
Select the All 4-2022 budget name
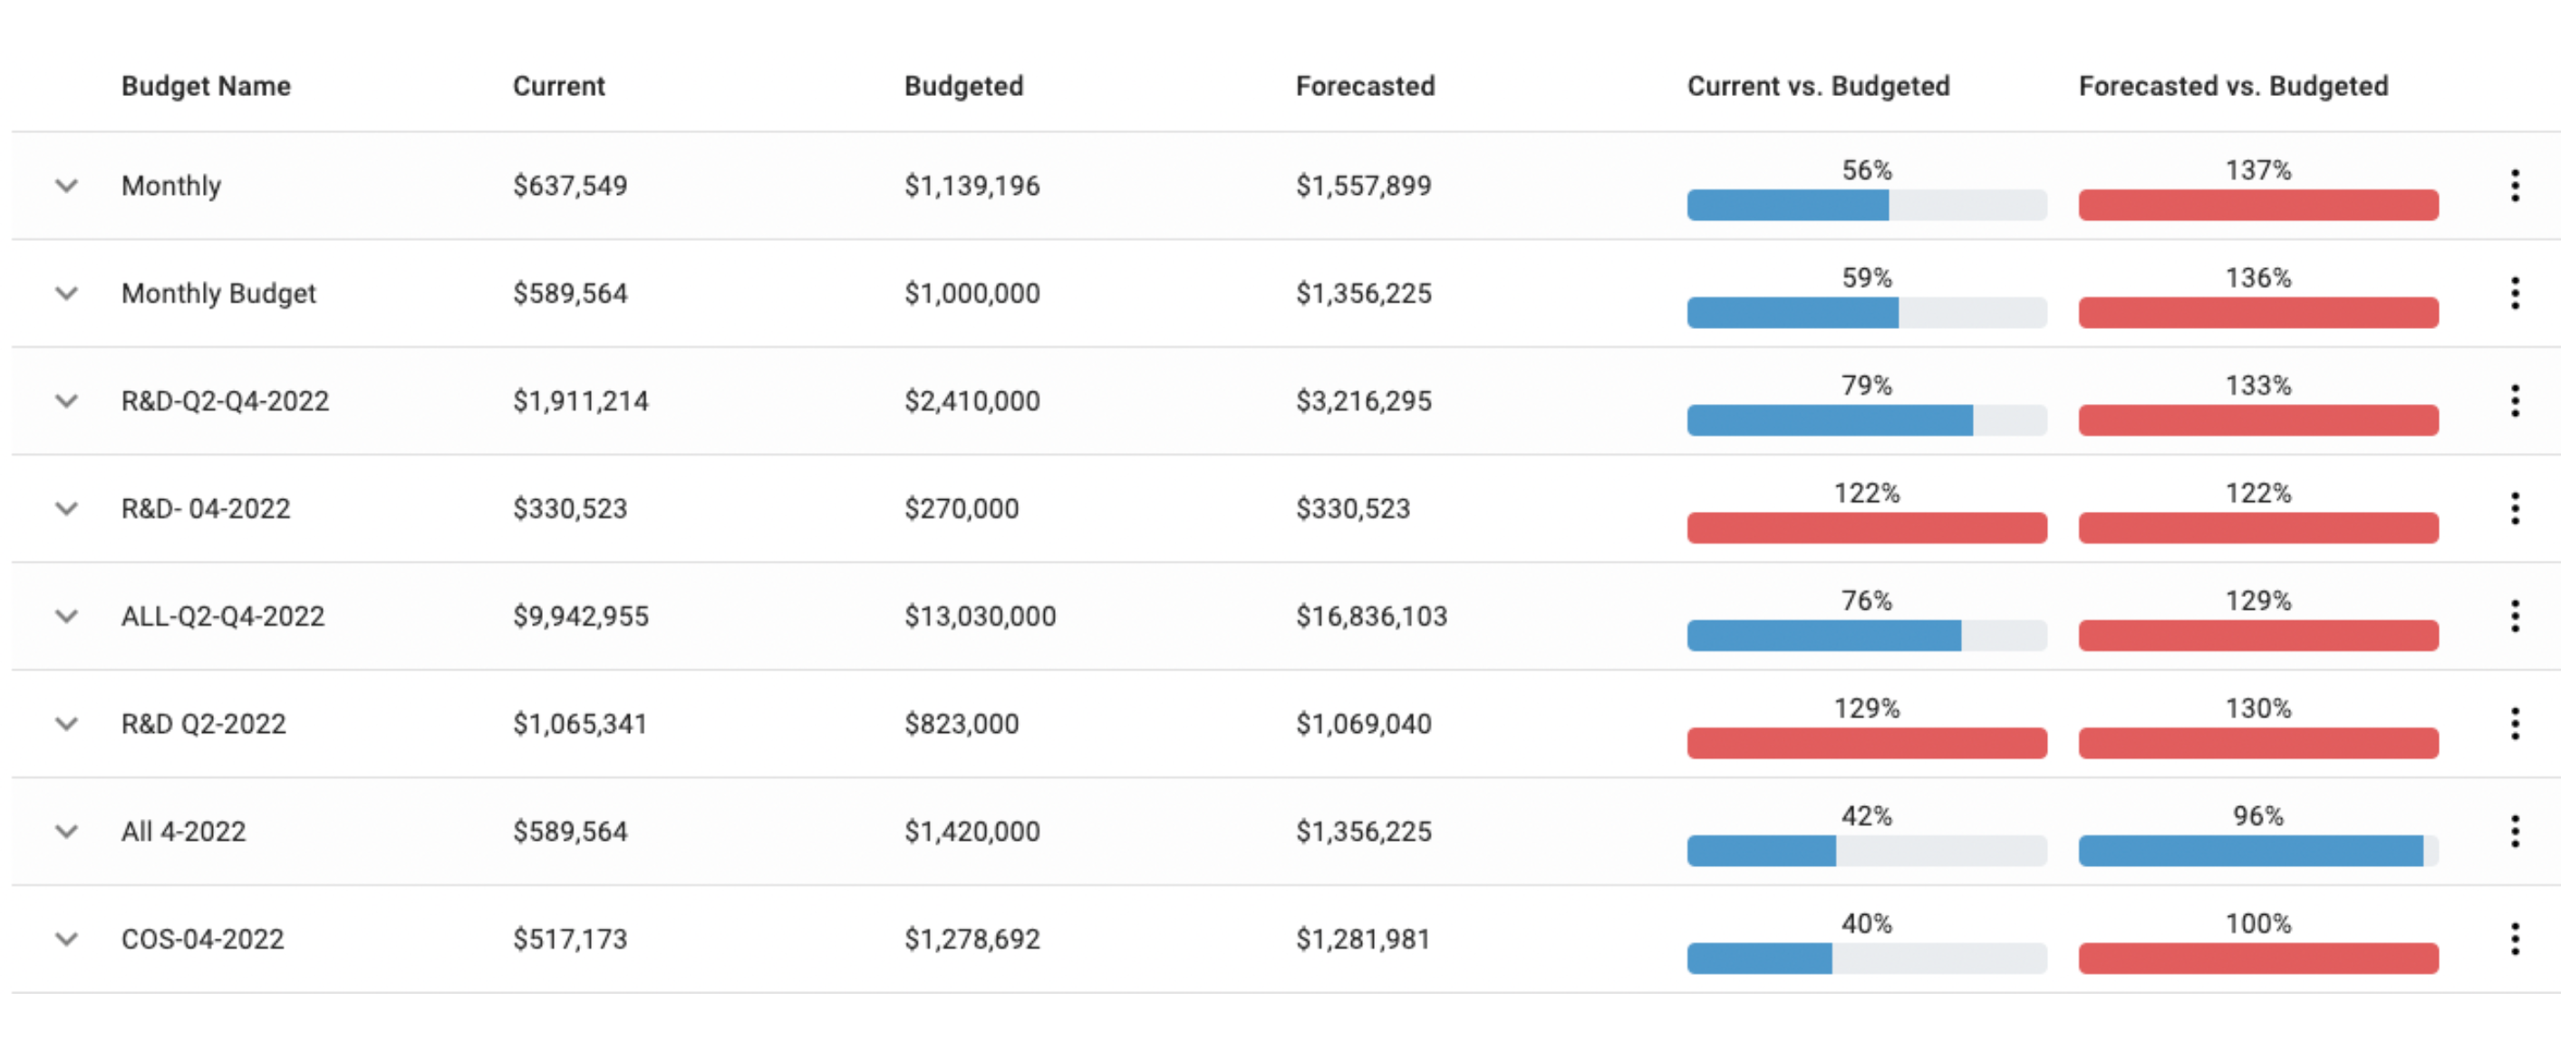click(183, 832)
